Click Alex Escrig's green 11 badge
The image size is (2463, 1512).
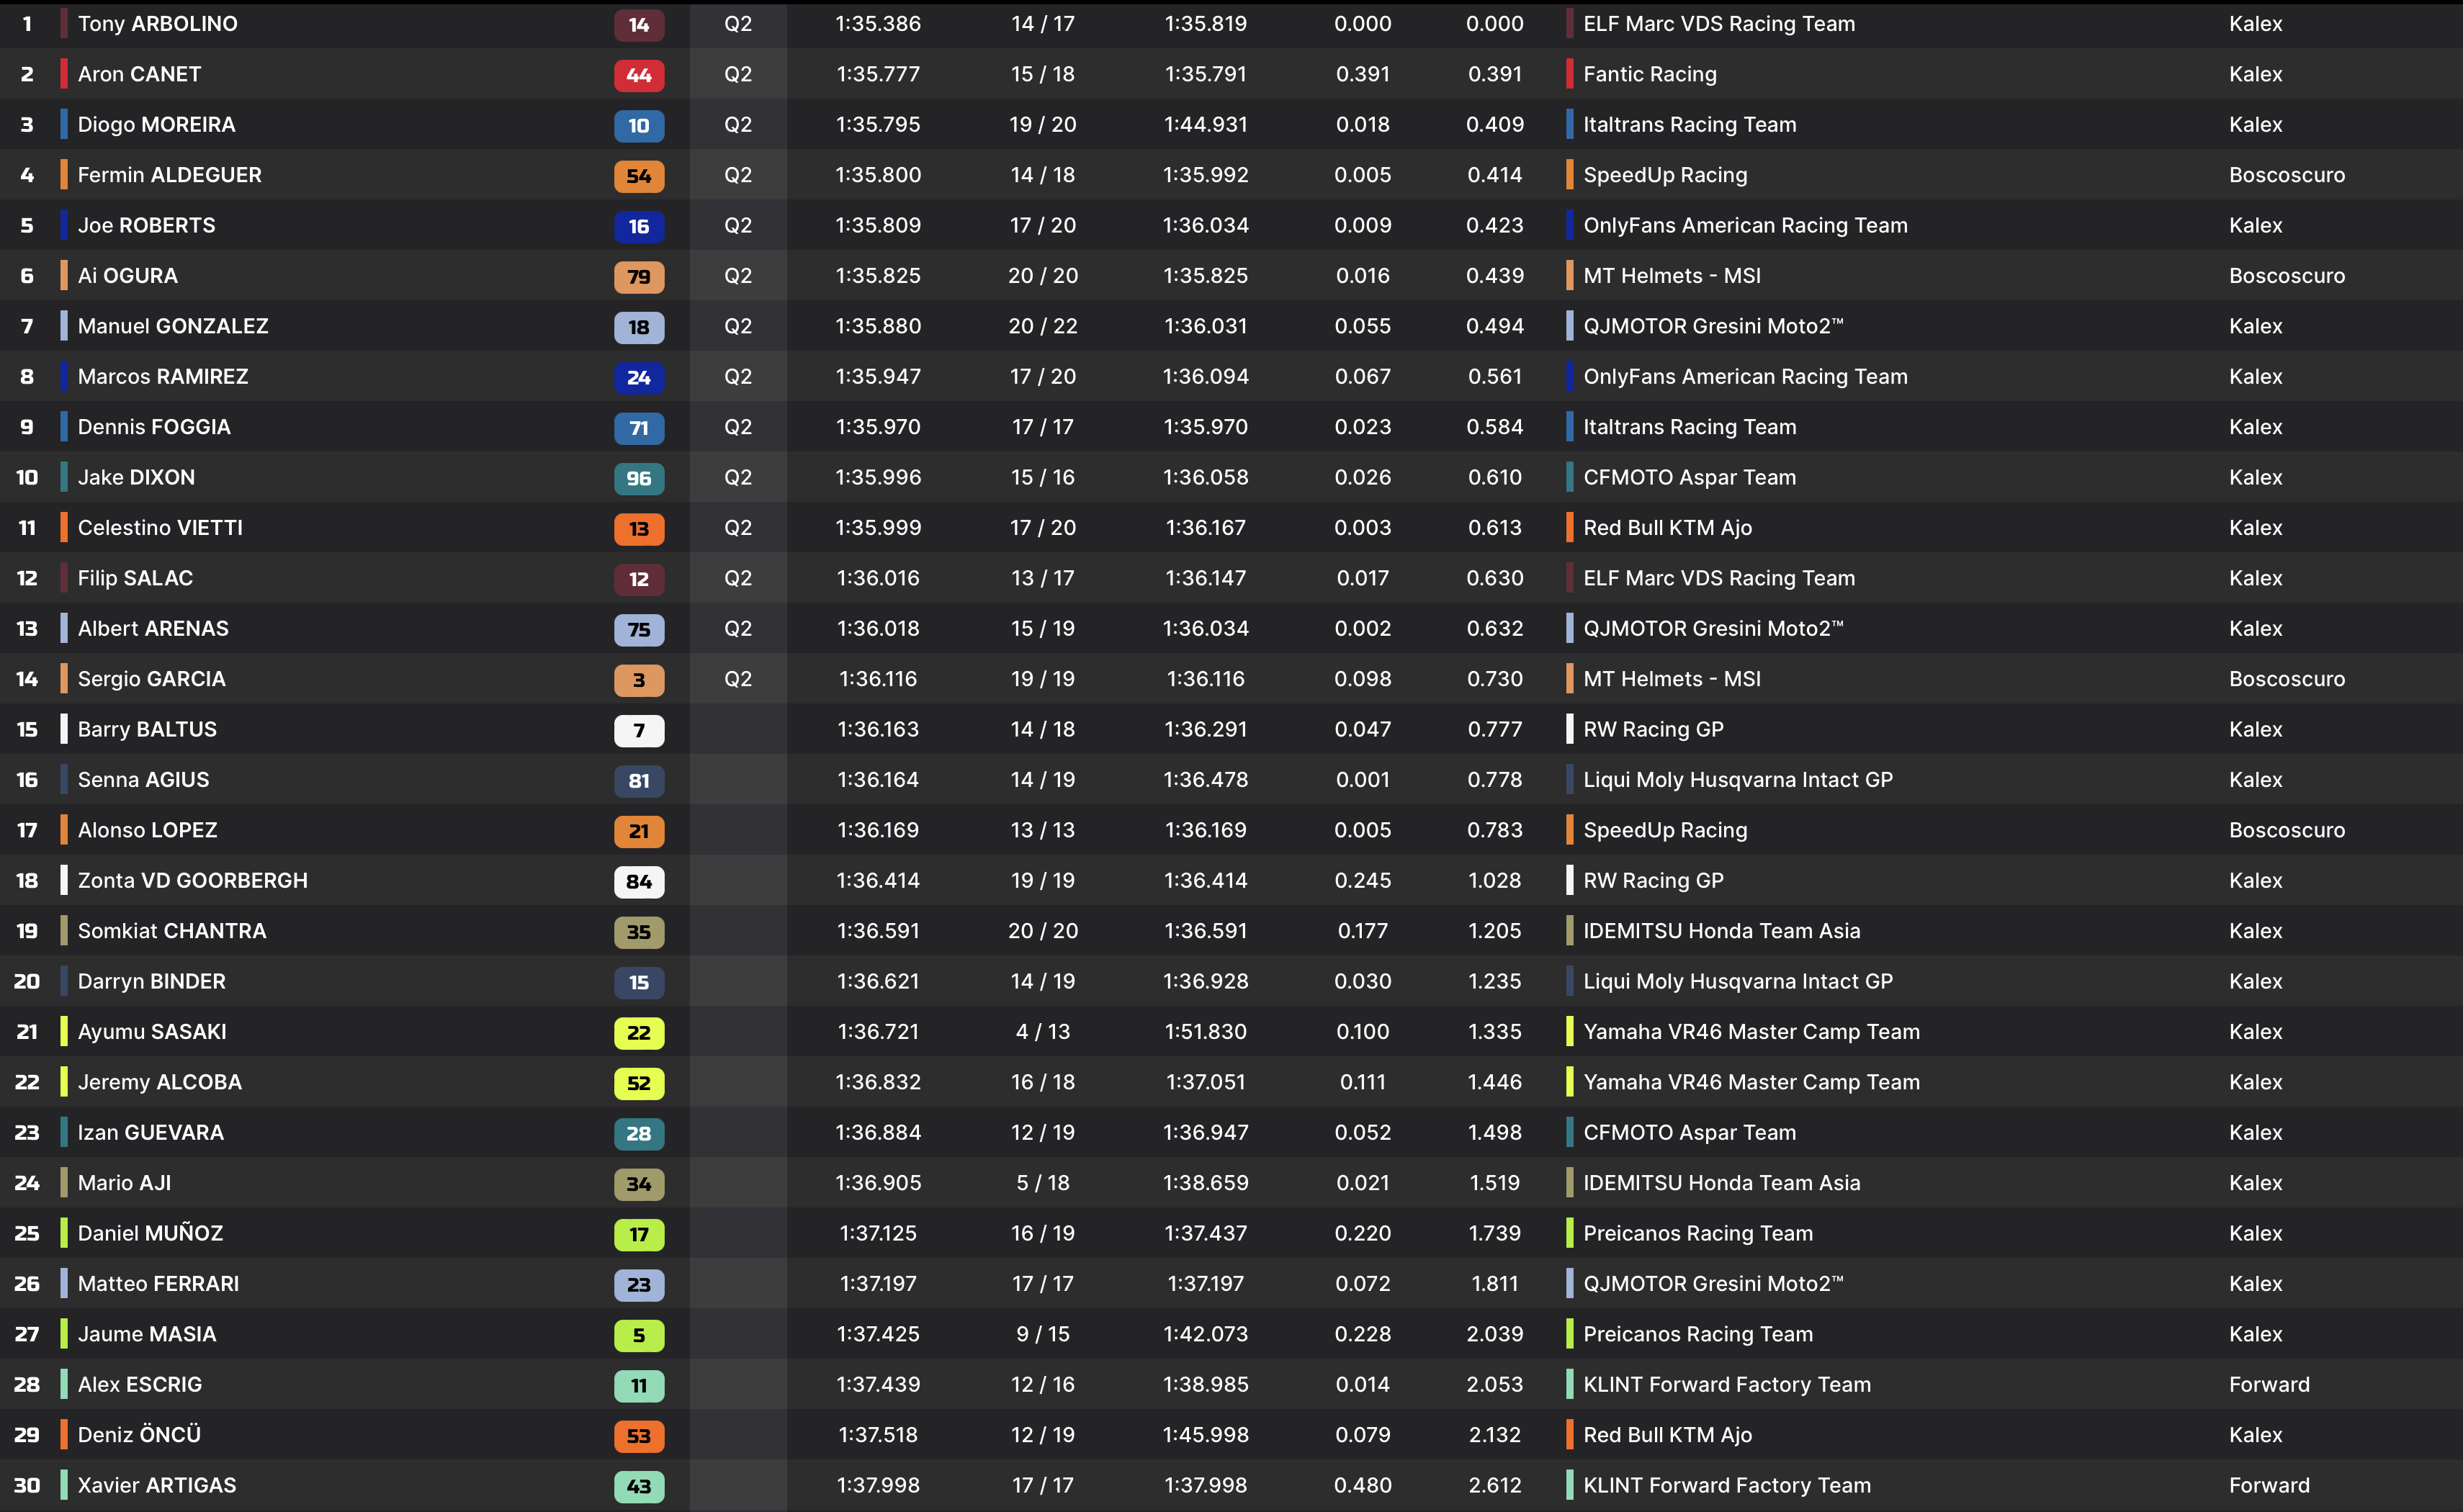[x=638, y=1385]
